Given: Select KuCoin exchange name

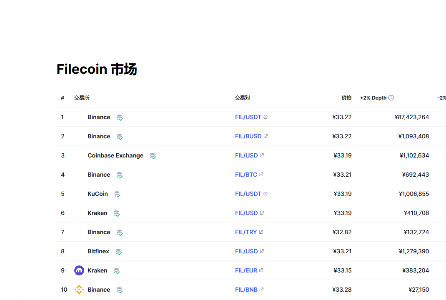Looking at the screenshot, I should coord(98,194).
